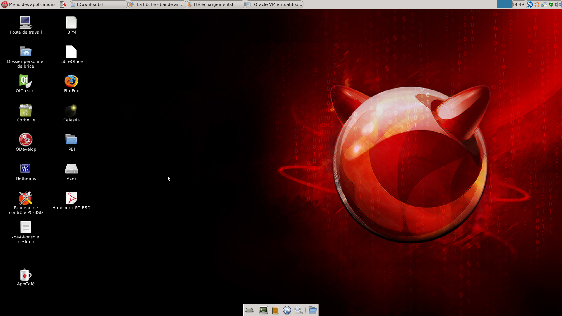Click the magnifier search icon in bottom panel
The width and height of the screenshot is (562, 316).
(x=299, y=310)
